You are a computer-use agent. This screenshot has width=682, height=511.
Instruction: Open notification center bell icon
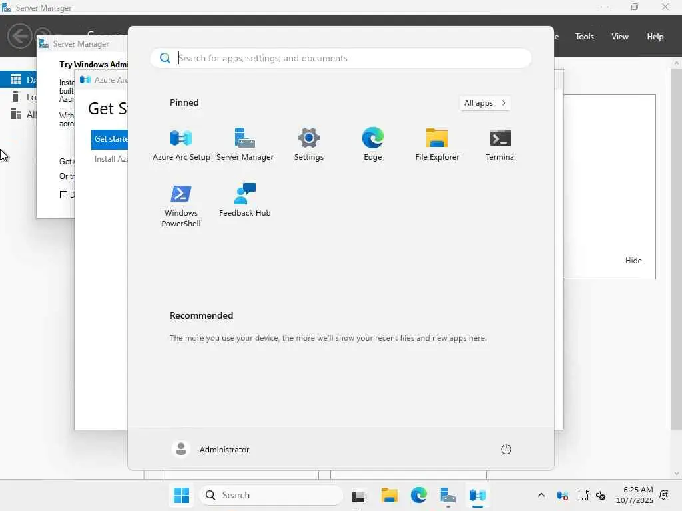(x=664, y=495)
